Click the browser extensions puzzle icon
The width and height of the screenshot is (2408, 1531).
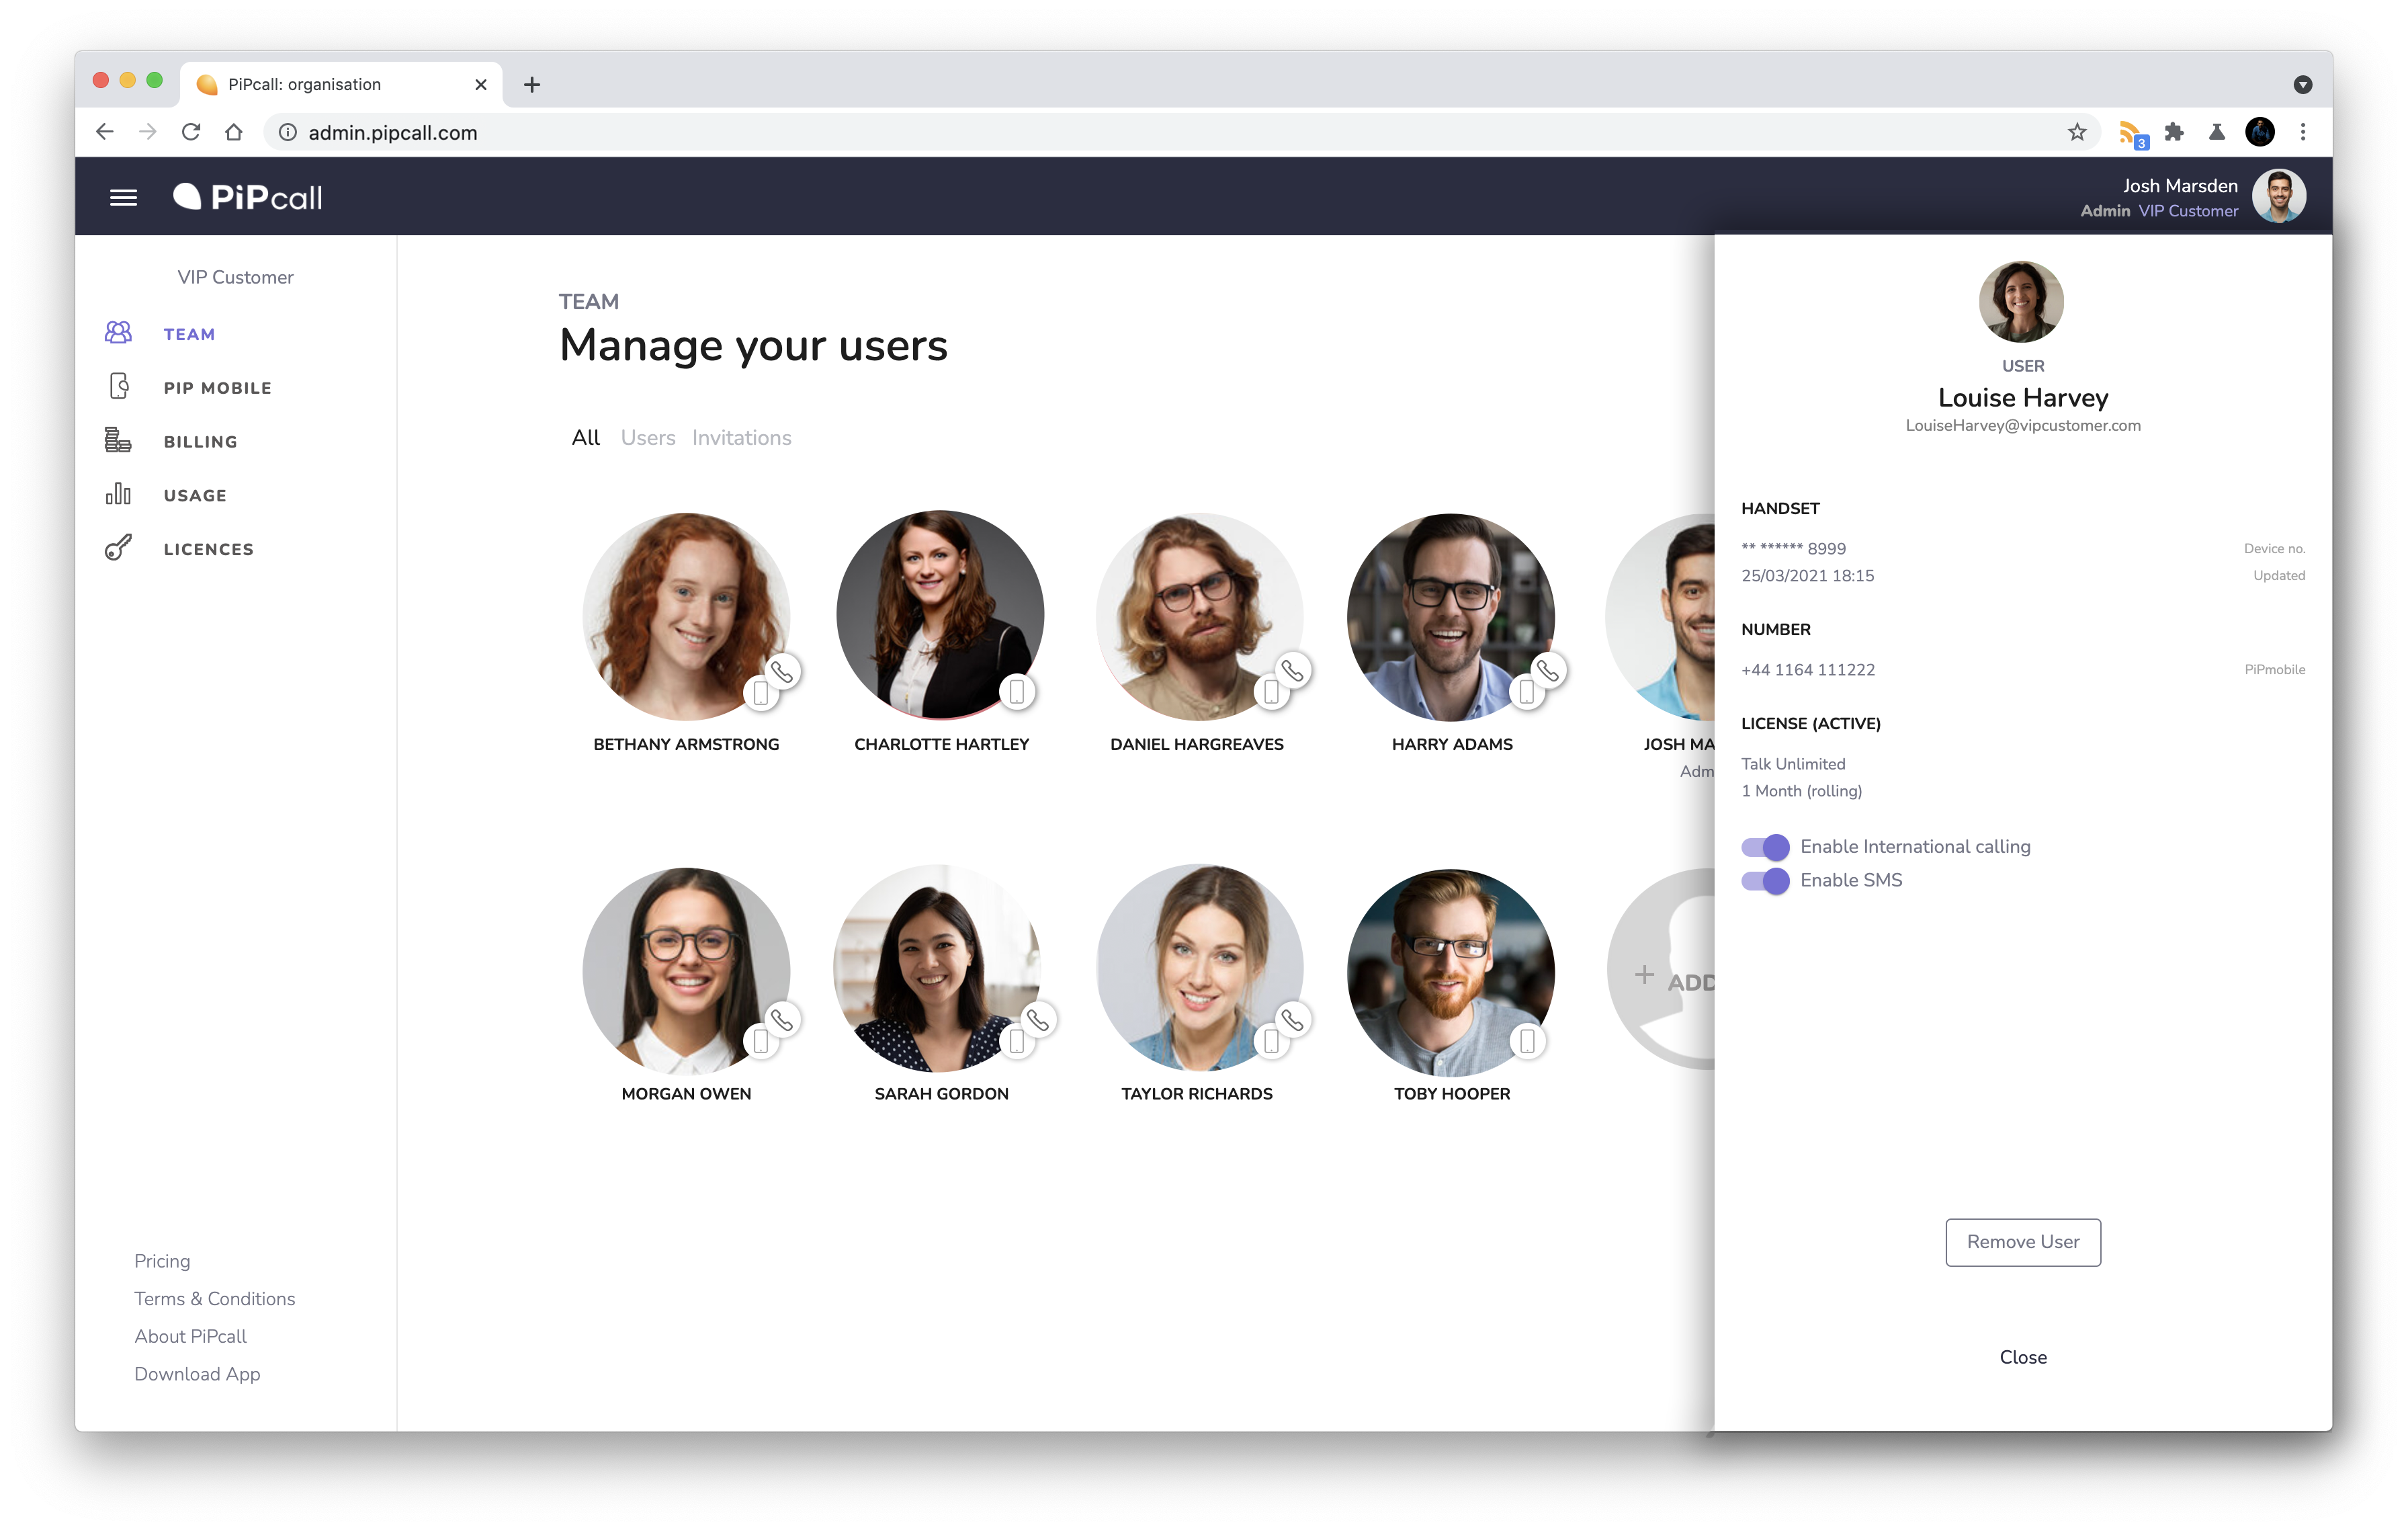(x=2173, y=132)
